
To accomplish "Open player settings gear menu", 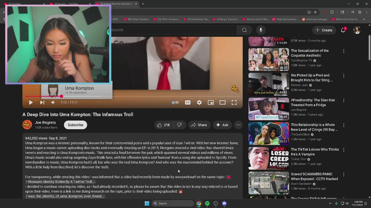I will coord(199,102).
